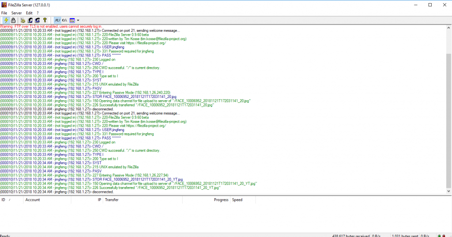Sort connections by IP column header
452x237 pixels.
tap(87, 200)
